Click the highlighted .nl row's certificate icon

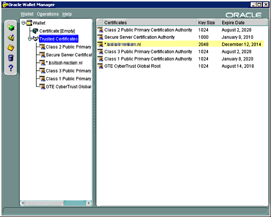click(x=100, y=45)
